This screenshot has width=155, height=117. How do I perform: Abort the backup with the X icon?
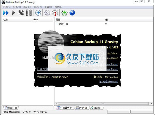click(21, 13)
